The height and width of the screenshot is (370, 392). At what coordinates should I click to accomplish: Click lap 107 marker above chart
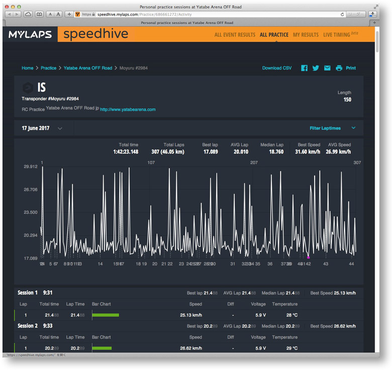151,163
